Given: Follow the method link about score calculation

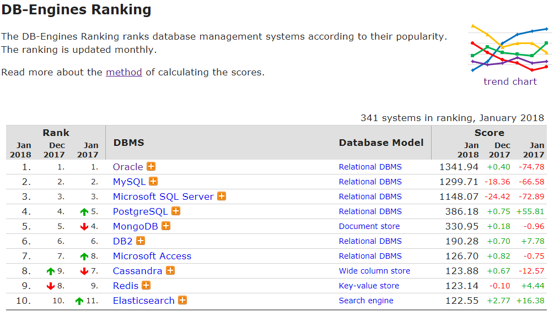Looking at the screenshot, I should point(123,72).
